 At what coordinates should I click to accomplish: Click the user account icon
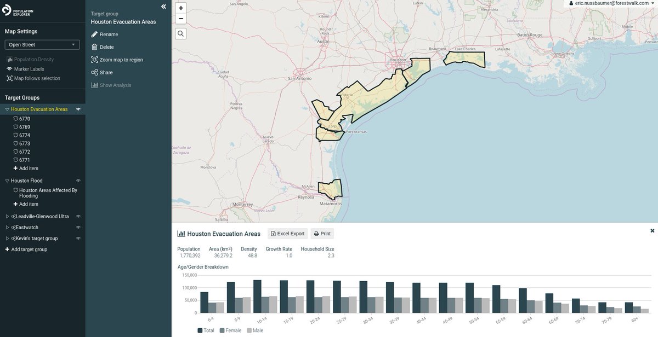click(x=571, y=3)
